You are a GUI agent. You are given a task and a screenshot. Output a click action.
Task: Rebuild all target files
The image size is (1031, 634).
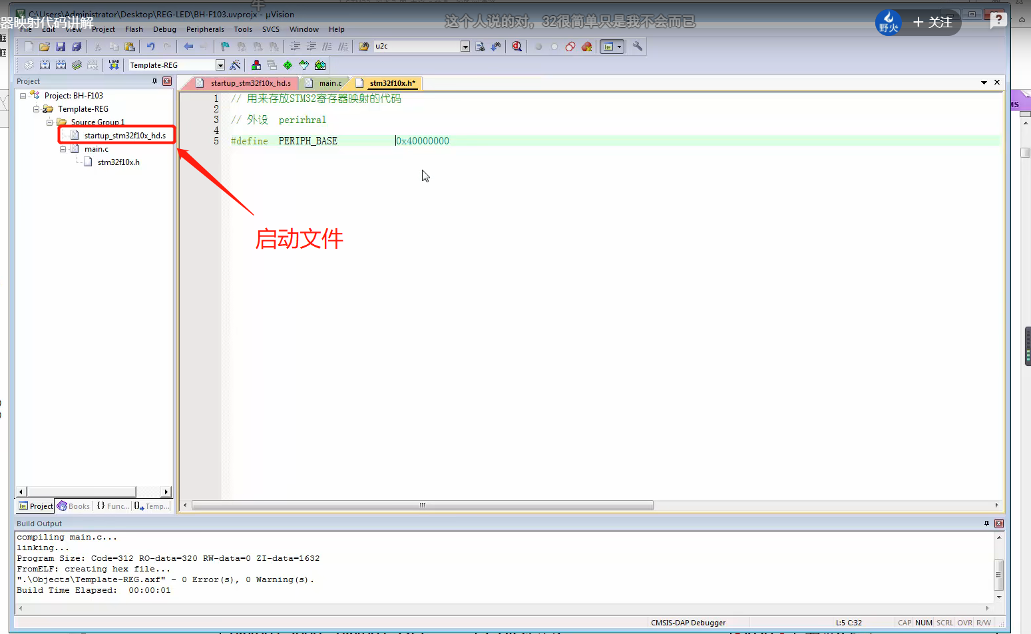(61, 65)
